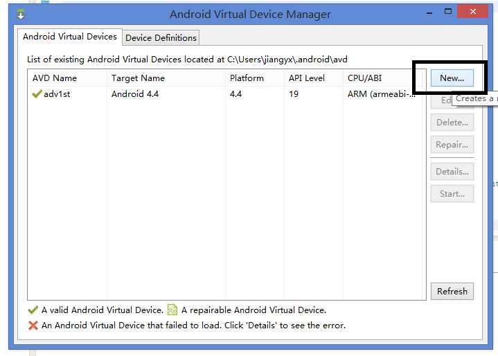Open Details... for the selected device
The width and height of the screenshot is (498, 356).
pos(452,172)
